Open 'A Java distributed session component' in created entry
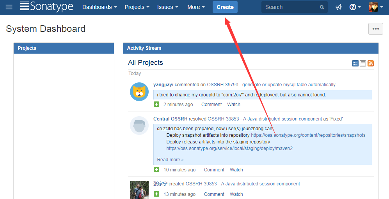Screen dimensions: 389x199 click(x=261, y=184)
